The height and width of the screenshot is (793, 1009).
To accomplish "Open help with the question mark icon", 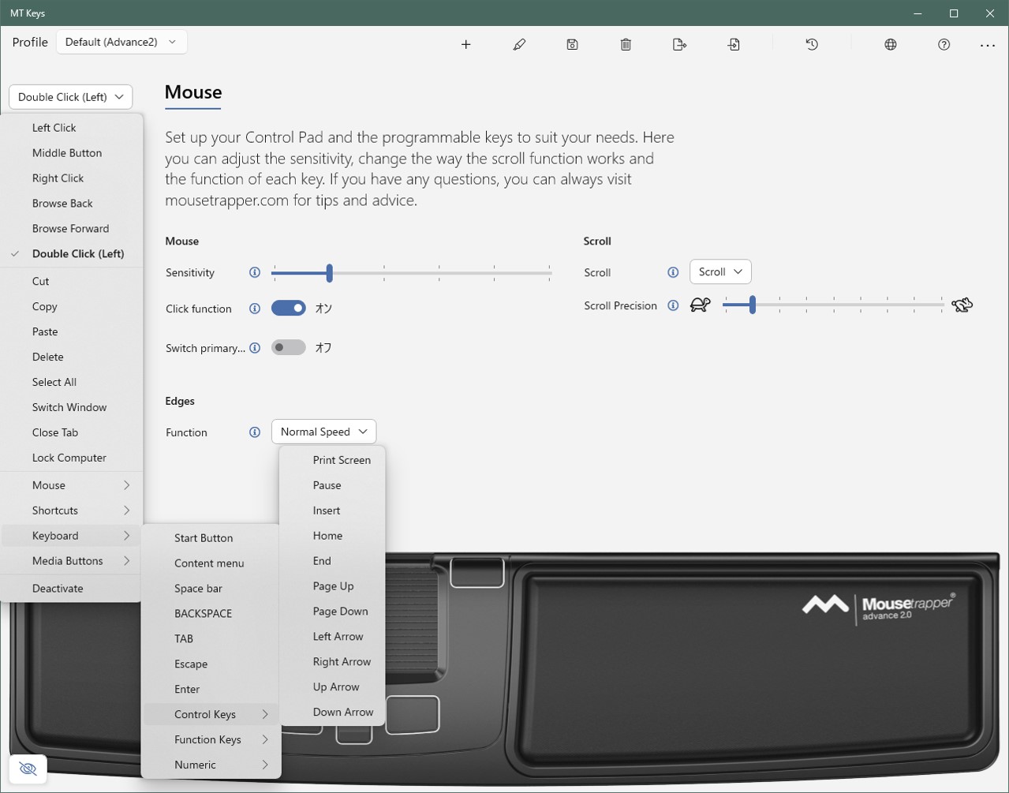I will (x=944, y=45).
